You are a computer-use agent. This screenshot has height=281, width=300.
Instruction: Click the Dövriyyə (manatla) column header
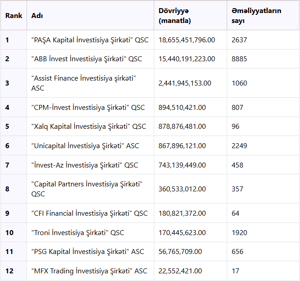pos(175,16)
